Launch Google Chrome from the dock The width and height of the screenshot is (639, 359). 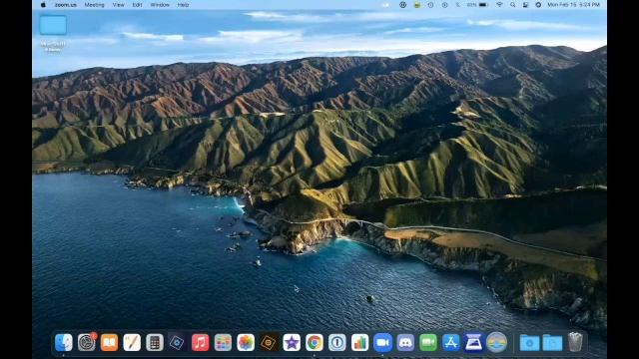click(315, 342)
